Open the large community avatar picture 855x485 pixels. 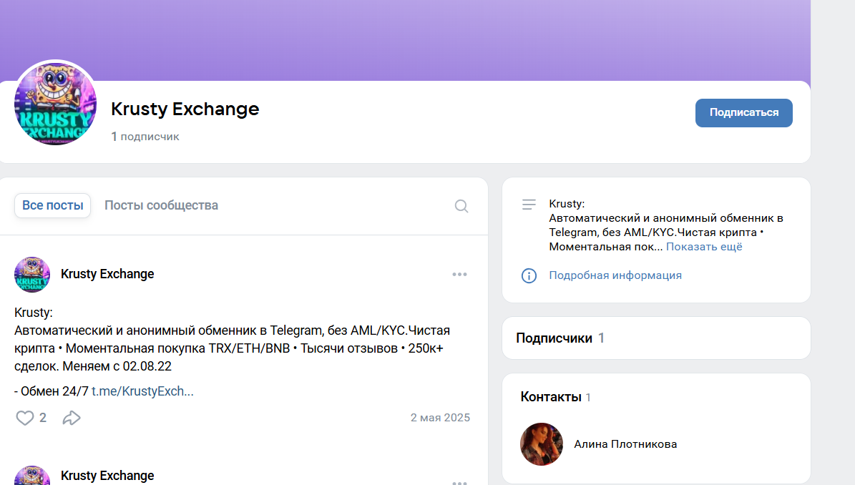[x=55, y=104]
